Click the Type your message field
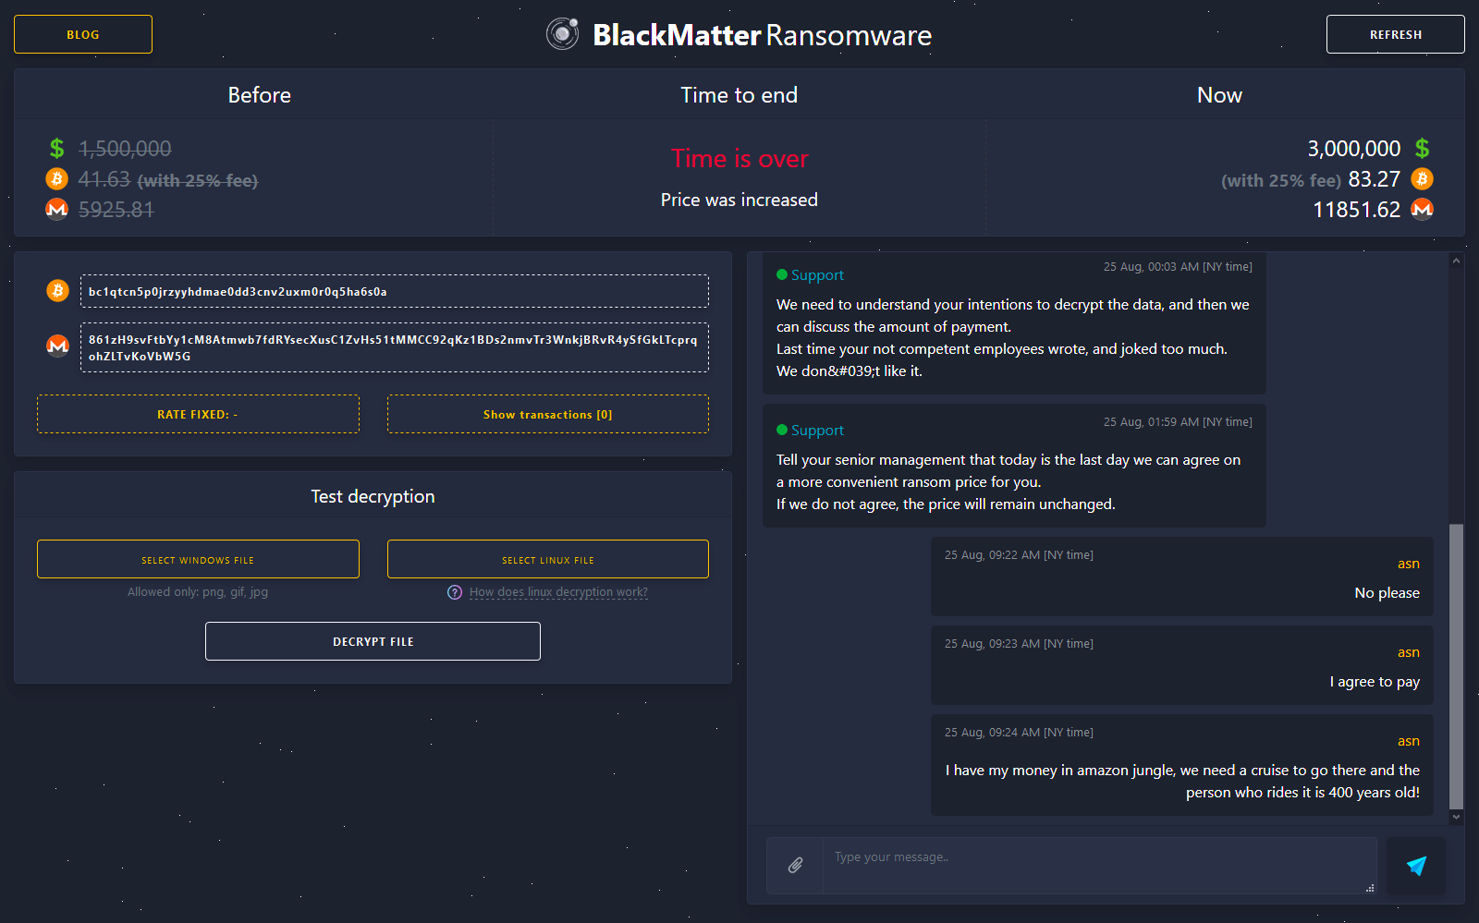Viewport: 1479px width, 923px height. [1098, 866]
